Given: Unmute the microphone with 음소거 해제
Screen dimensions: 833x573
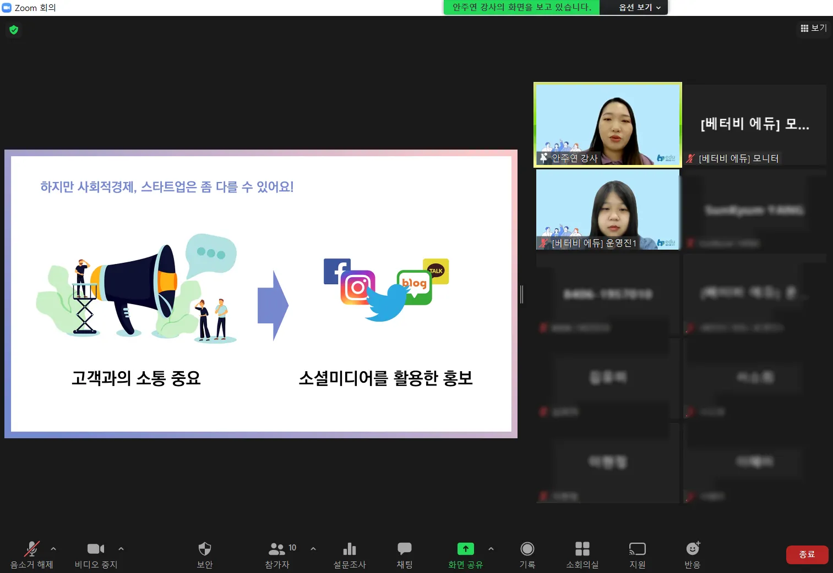Looking at the screenshot, I should (x=32, y=554).
